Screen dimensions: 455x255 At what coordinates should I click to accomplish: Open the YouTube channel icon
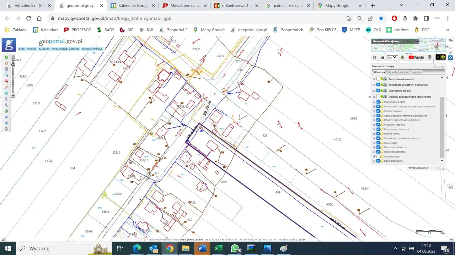(416, 57)
